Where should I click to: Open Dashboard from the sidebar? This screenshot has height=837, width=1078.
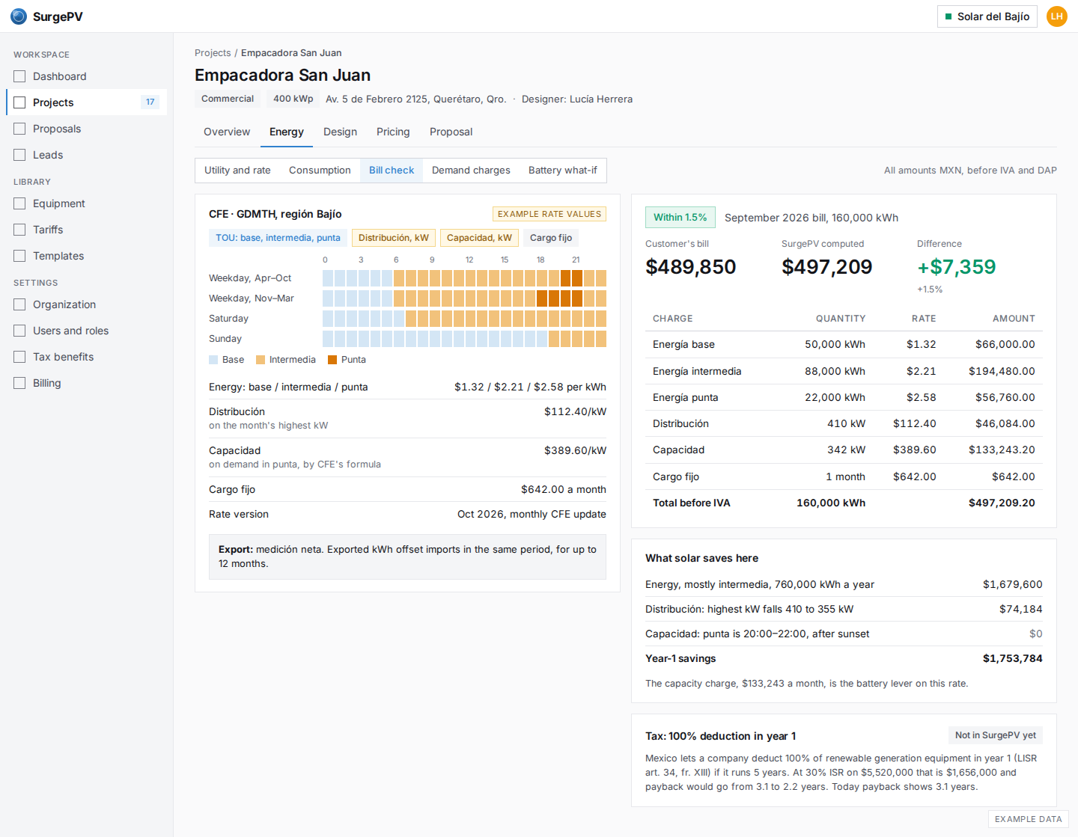86,76
